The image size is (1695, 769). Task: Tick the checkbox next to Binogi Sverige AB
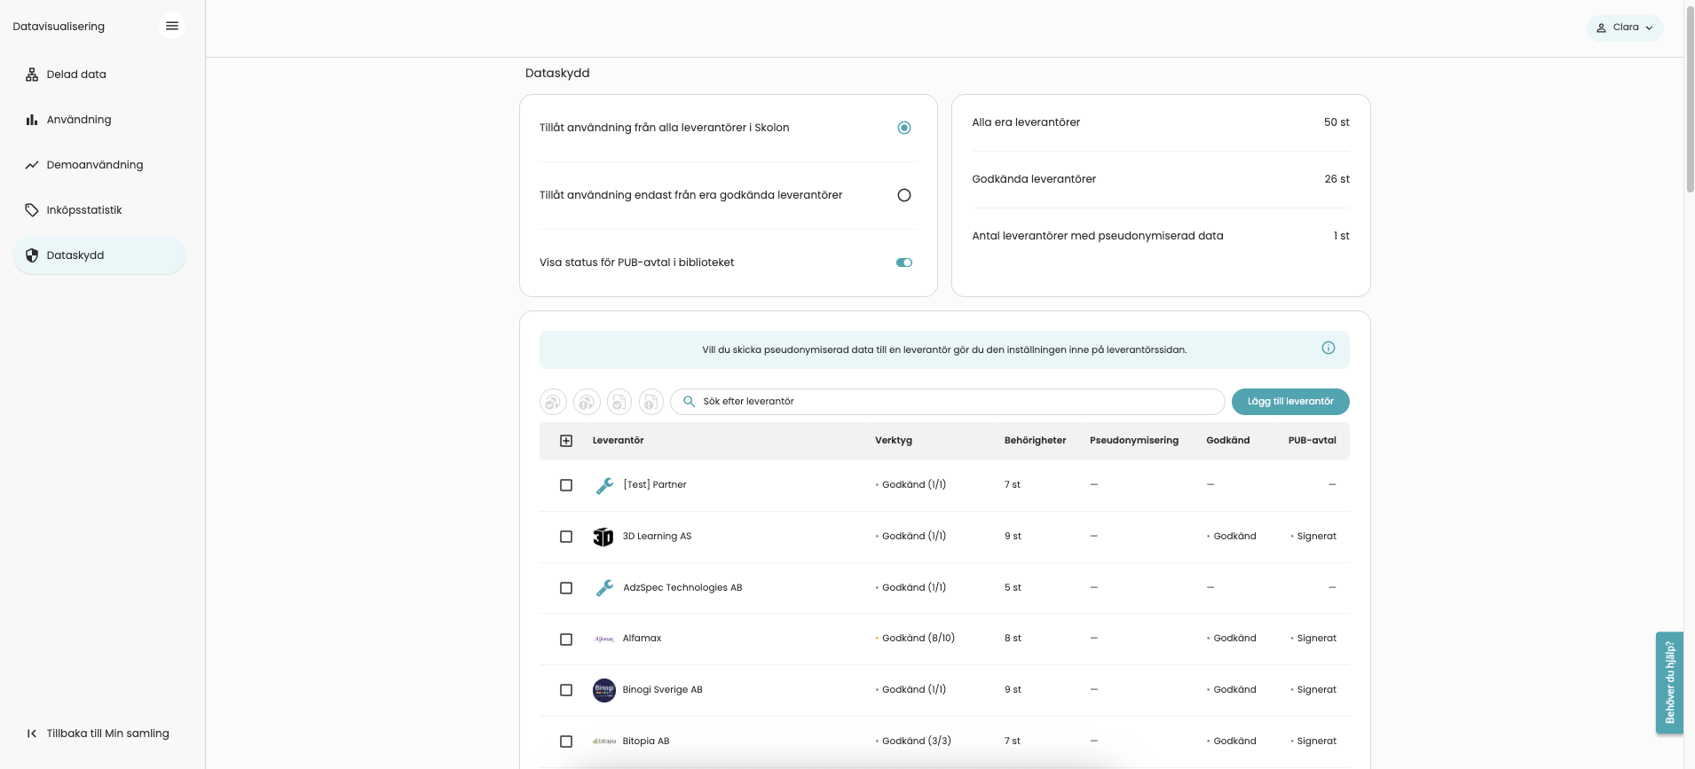click(x=566, y=690)
